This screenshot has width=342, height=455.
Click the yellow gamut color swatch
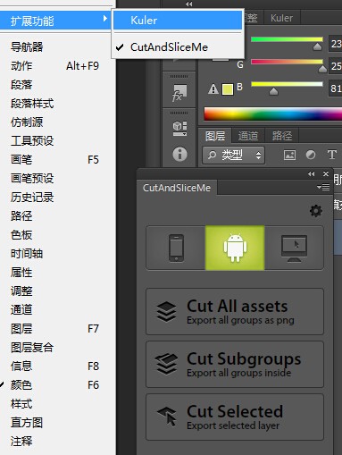(228, 89)
